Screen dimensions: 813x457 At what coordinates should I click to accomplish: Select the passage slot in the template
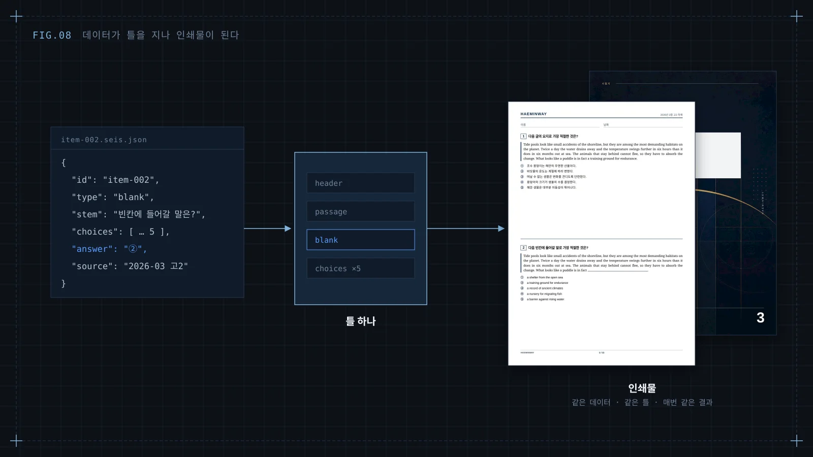click(361, 211)
